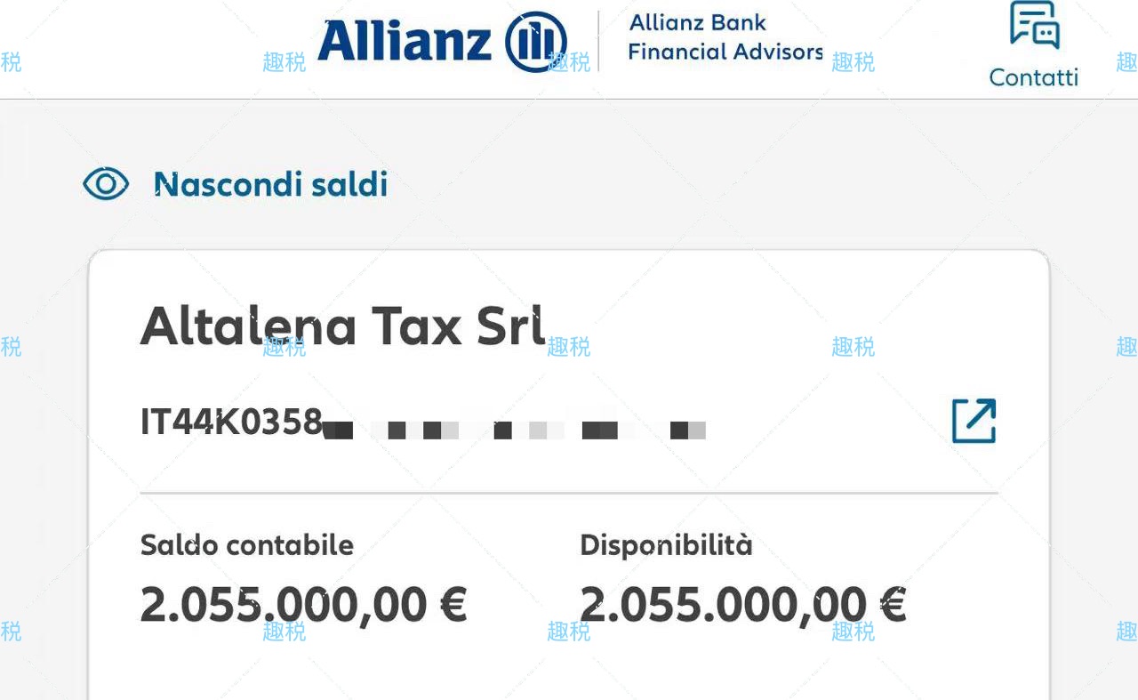Image resolution: width=1138 pixels, height=700 pixels.
Task: Select the Altalena Tax Srl account name
Action: click(x=342, y=326)
